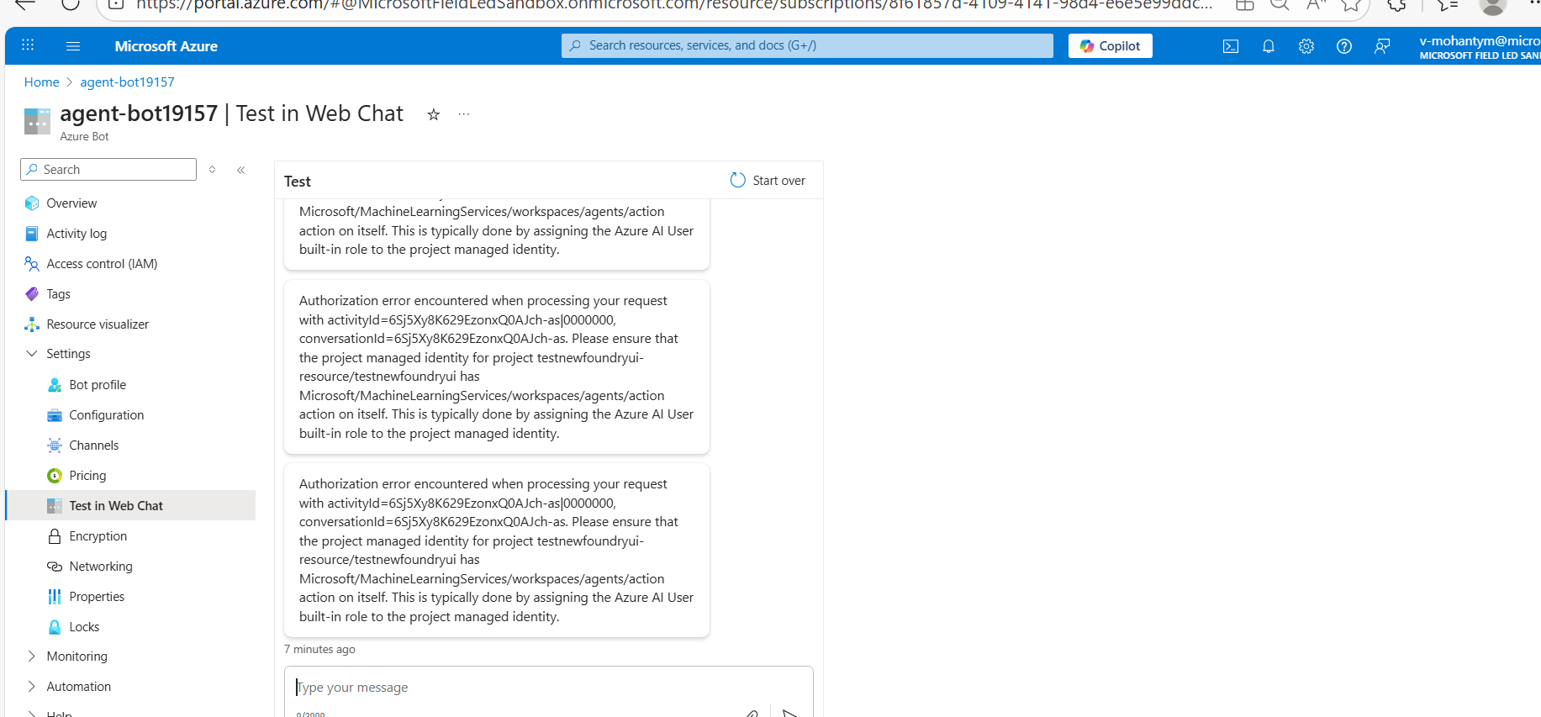Click the Resource visualizer icon
The image size is (1541, 717).
(32, 324)
